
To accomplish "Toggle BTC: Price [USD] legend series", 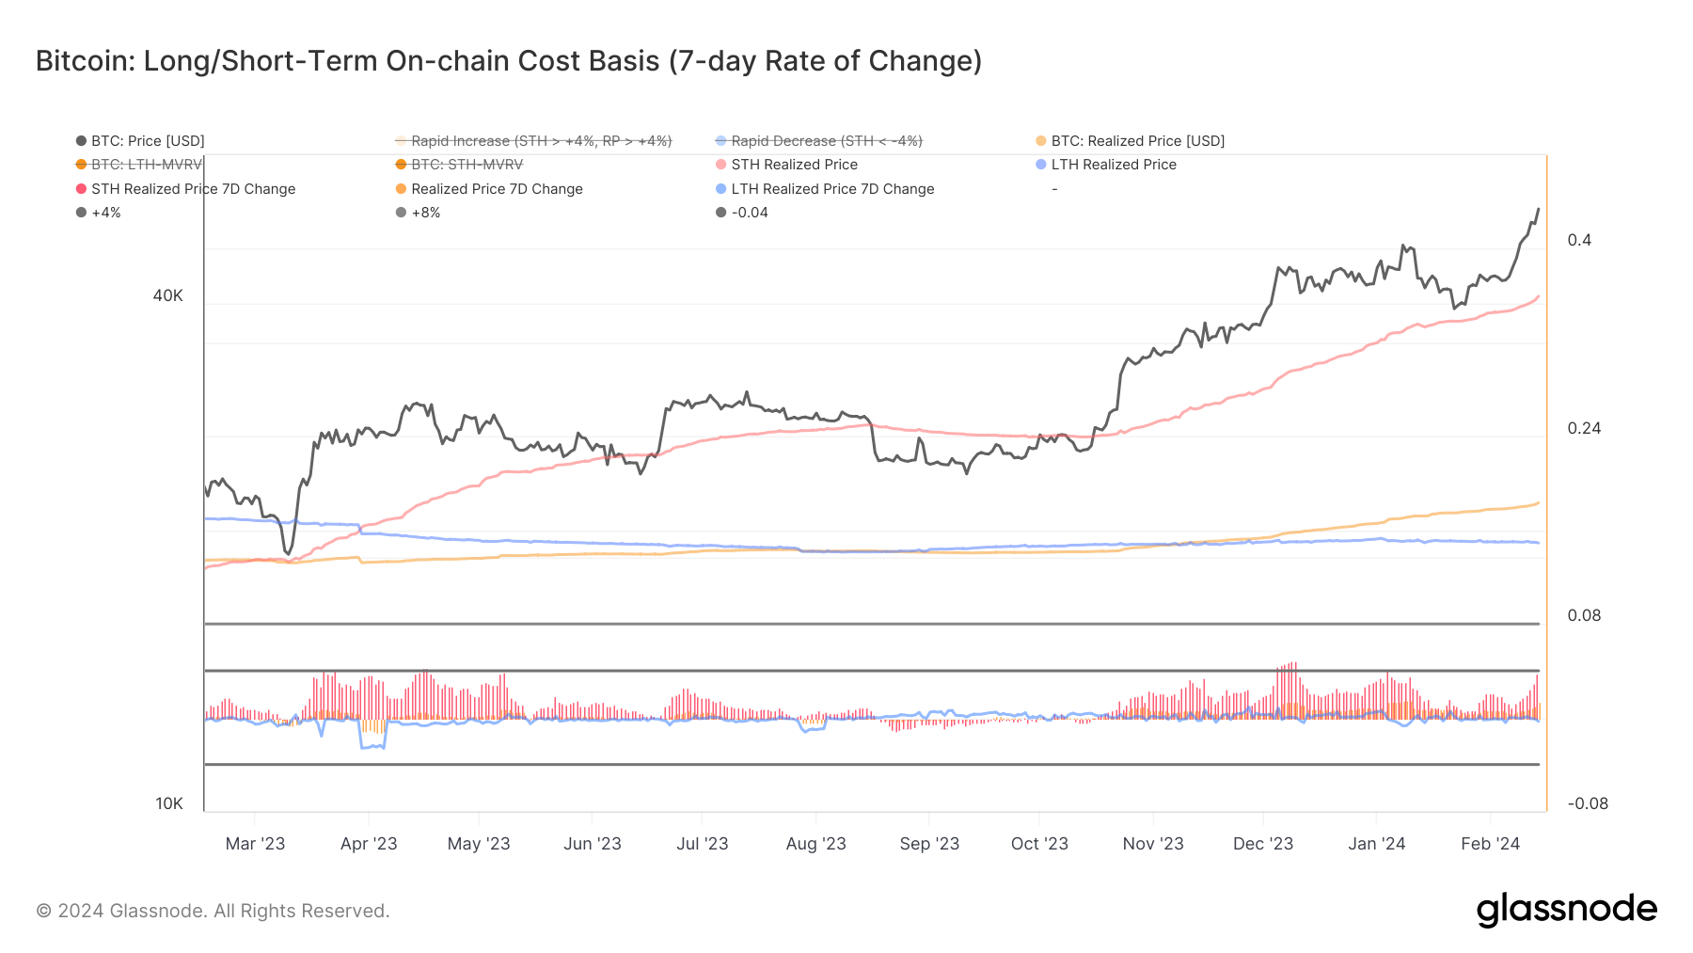I will 147,141.
